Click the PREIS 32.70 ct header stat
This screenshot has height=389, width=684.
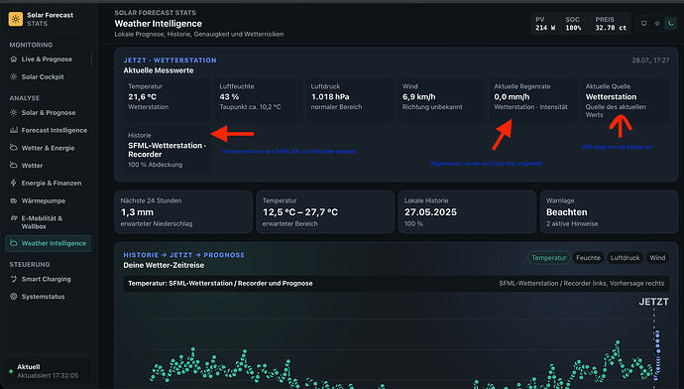tap(611, 24)
